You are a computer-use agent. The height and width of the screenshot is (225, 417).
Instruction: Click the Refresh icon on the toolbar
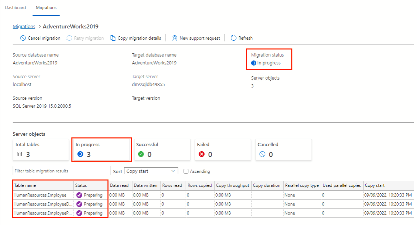tap(234, 38)
